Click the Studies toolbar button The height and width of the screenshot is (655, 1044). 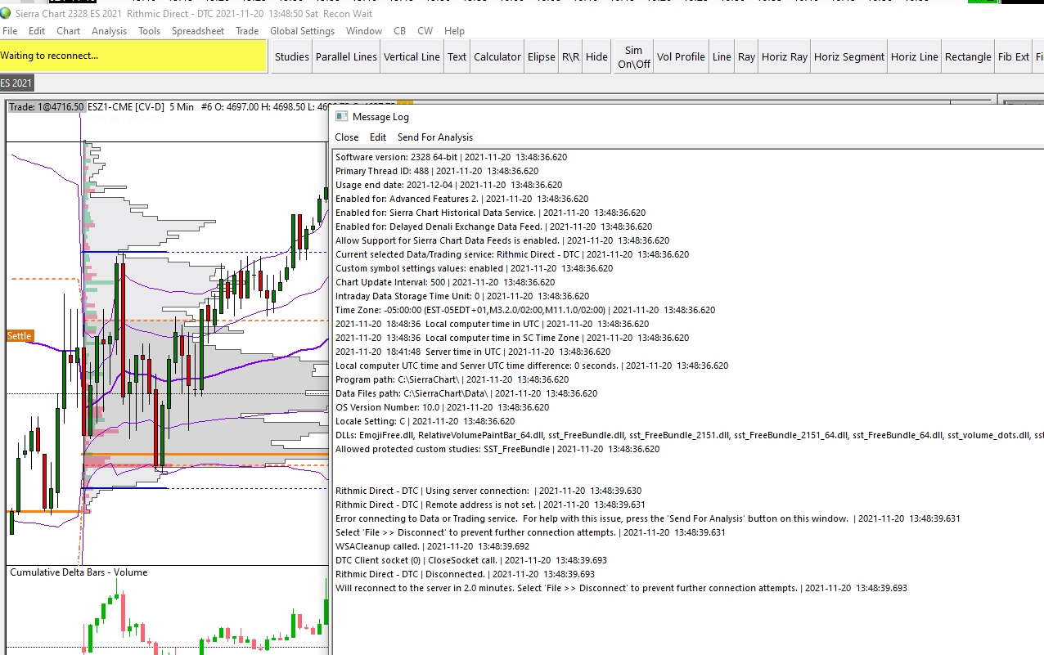pos(292,56)
